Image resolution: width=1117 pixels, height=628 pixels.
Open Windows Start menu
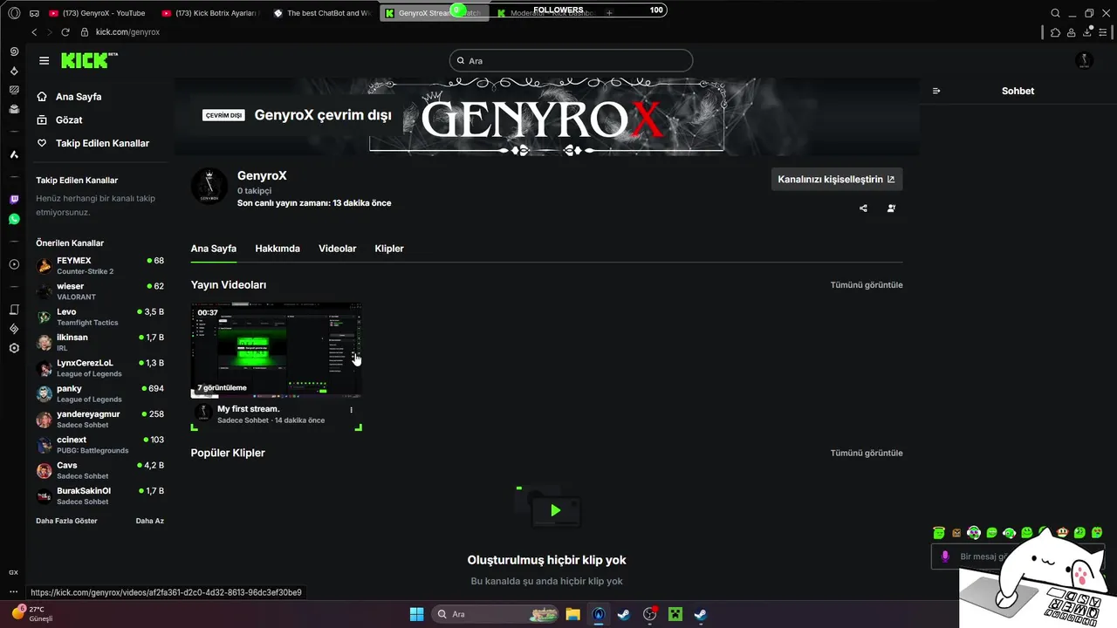click(x=416, y=614)
